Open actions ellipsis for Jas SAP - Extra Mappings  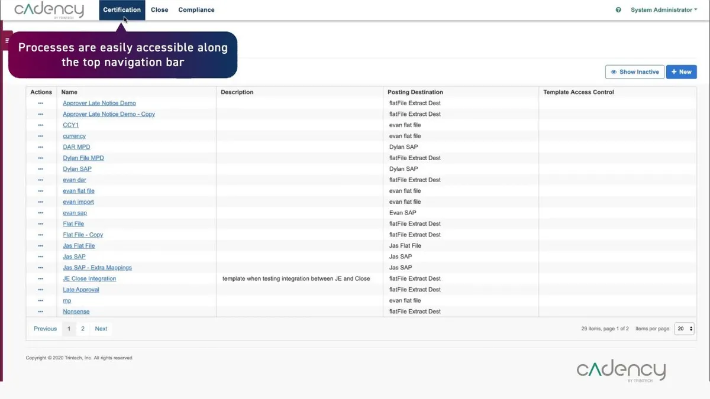point(41,267)
